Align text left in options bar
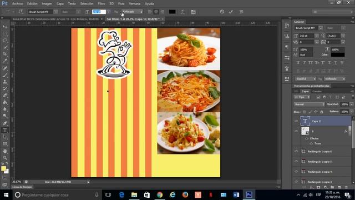Image resolution: width=355 pixels, height=200 pixels. tap(150, 12)
